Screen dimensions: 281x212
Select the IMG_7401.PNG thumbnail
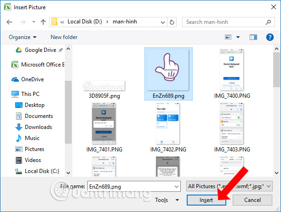click(104, 123)
